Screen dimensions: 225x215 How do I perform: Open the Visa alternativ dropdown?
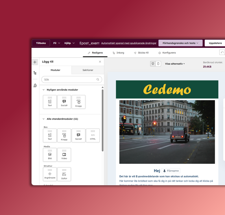coord(175,64)
